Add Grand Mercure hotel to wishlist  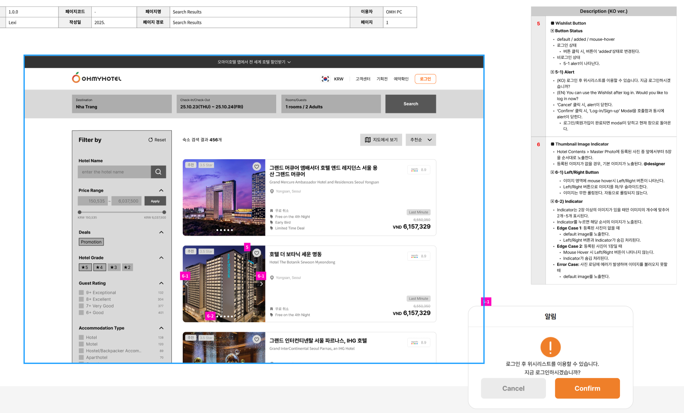coord(257,166)
